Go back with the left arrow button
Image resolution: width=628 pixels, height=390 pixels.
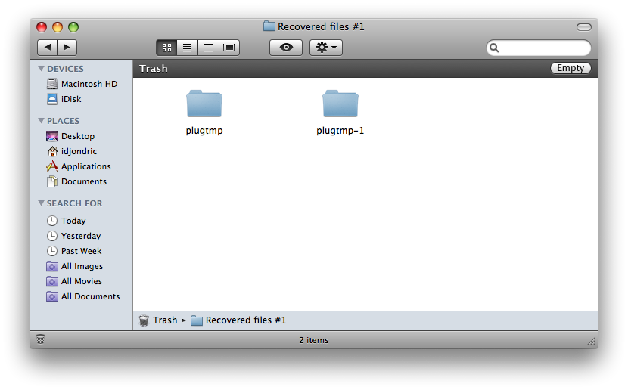(47, 47)
